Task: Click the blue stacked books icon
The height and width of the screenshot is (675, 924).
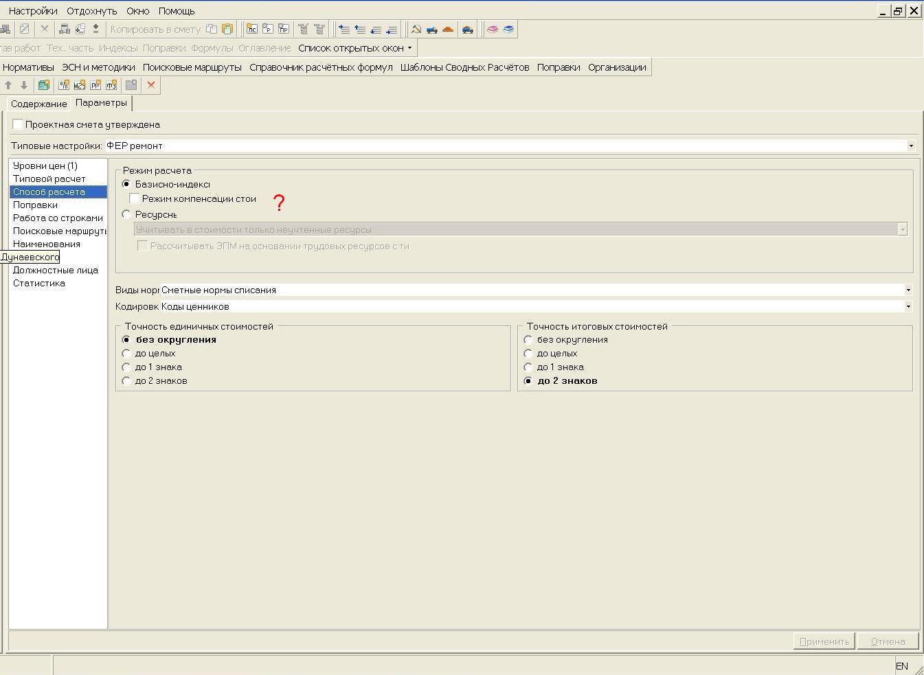Action: click(x=508, y=29)
